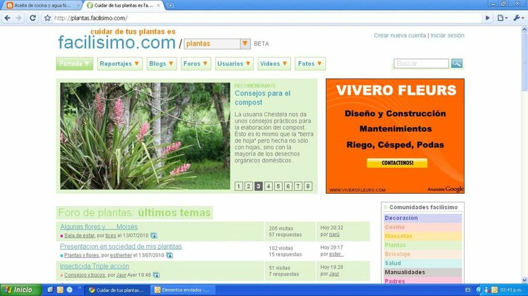Image resolution: width=528 pixels, height=296 pixels.
Task: Click Crear nueva cuenta link
Action: click(400, 35)
